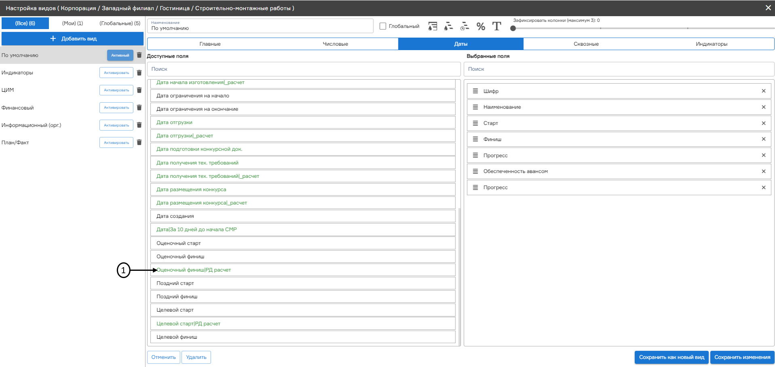This screenshot has height=367, width=775.
Task: Remove Обеспеченность авансом from selected fields
Action: 764,171
